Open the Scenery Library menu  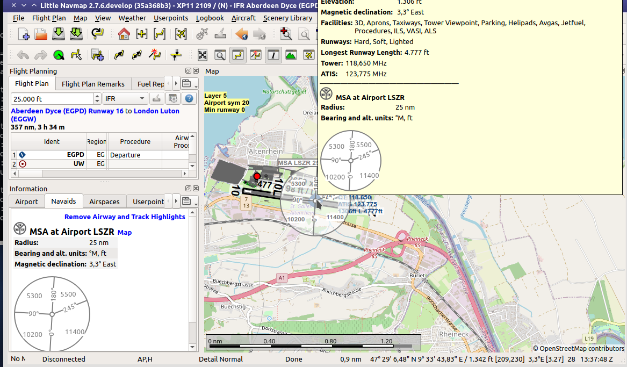click(287, 18)
